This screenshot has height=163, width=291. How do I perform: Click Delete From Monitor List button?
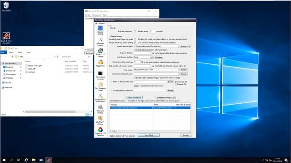pyautogui.click(x=166, y=98)
